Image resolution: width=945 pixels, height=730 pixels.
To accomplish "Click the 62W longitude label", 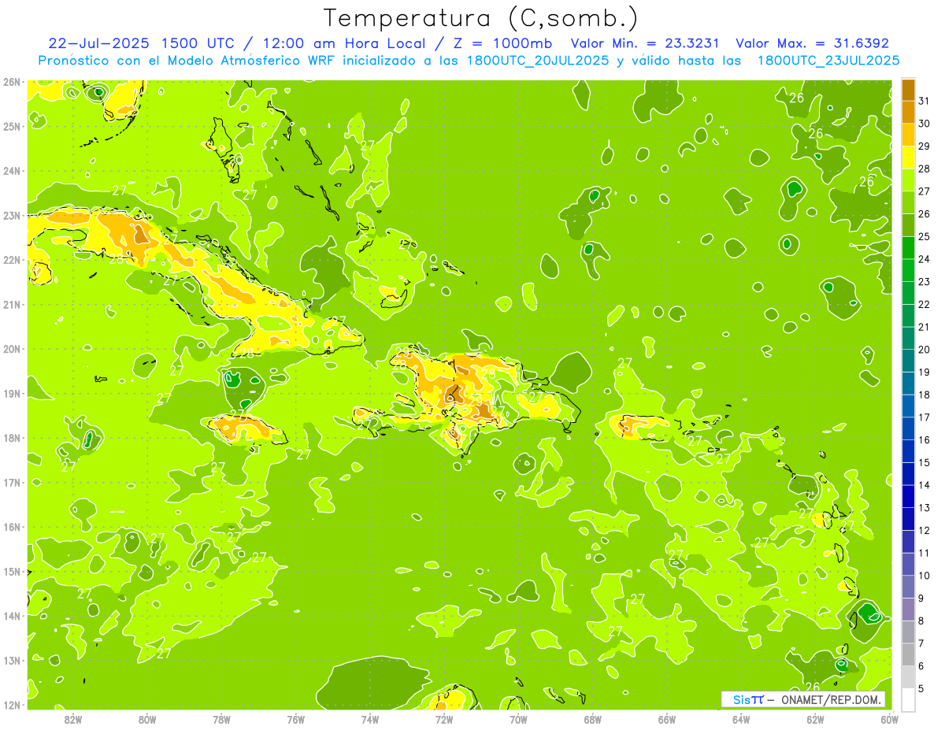I will point(815,718).
